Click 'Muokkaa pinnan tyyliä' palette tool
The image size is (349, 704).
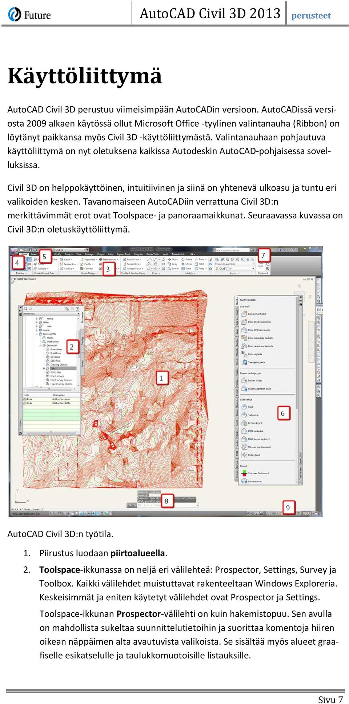tap(256, 388)
